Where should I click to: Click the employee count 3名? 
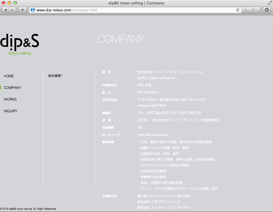click(x=140, y=127)
